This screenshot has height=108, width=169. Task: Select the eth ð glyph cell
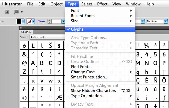tap(24, 45)
